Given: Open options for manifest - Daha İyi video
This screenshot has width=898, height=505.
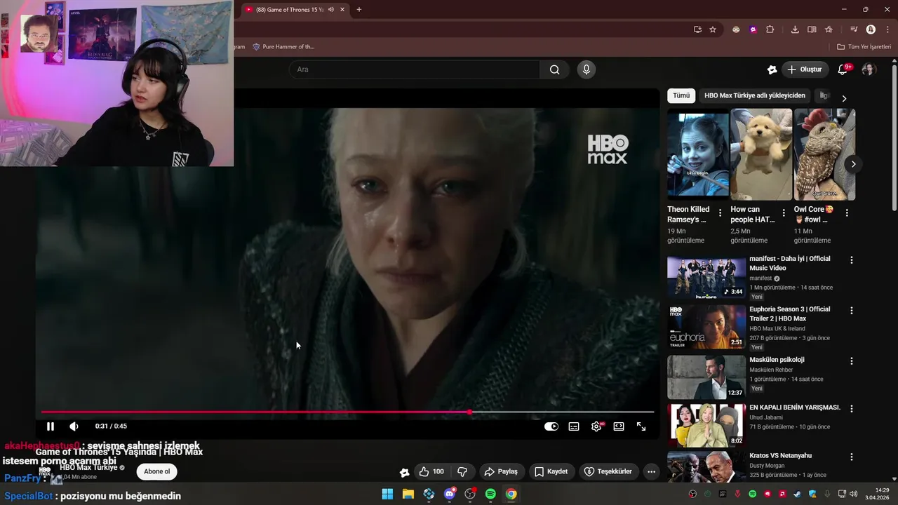Looking at the screenshot, I should (x=852, y=260).
